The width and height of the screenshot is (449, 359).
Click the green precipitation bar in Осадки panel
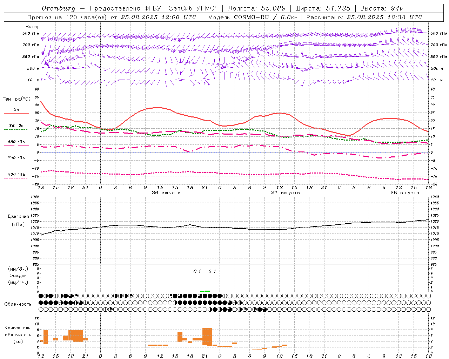pyautogui.click(x=207, y=291)
